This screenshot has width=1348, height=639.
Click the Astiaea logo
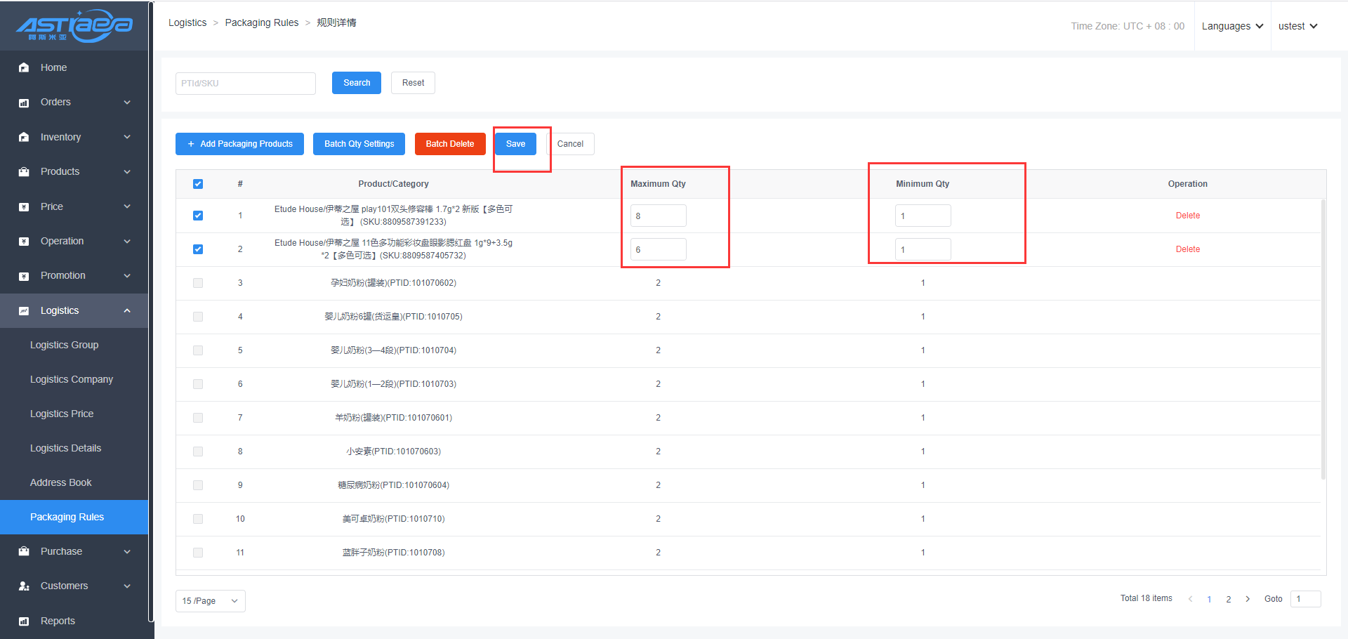pyautogui.click(x=74, y=26)
